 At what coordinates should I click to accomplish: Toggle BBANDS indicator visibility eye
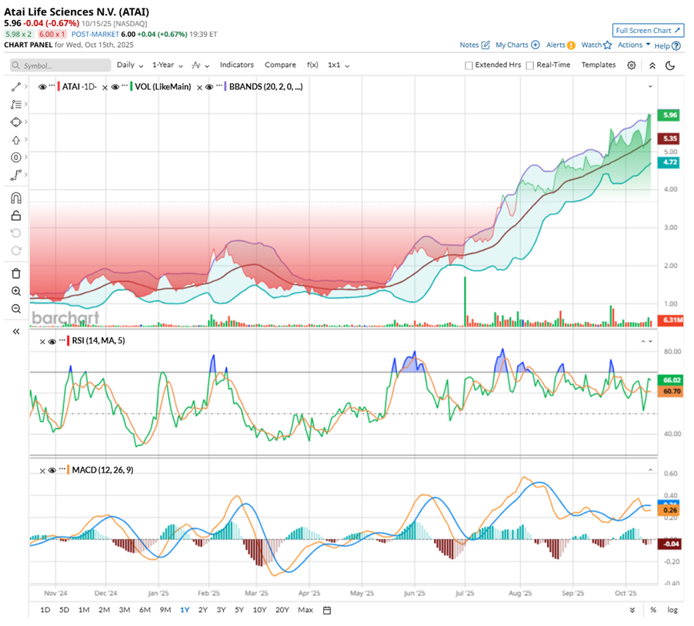pos(209,87)
